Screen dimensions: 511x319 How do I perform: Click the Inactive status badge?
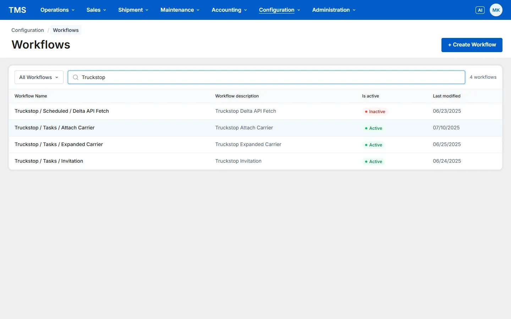pyautogui.click(x=375, y=112)
